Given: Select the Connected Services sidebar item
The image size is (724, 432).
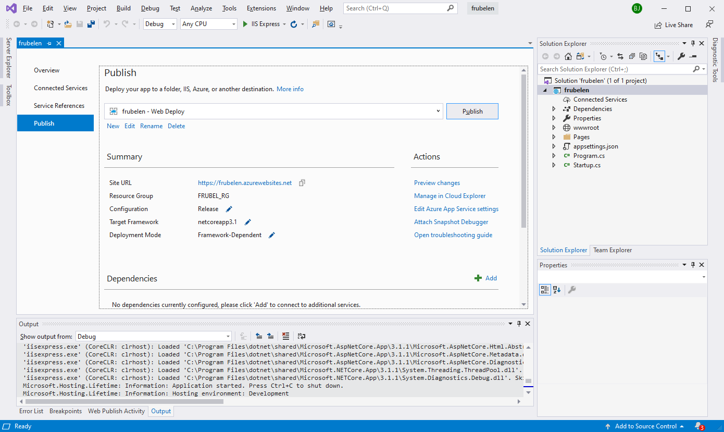Looking at the screenshot, I should (x=61, y=88).
